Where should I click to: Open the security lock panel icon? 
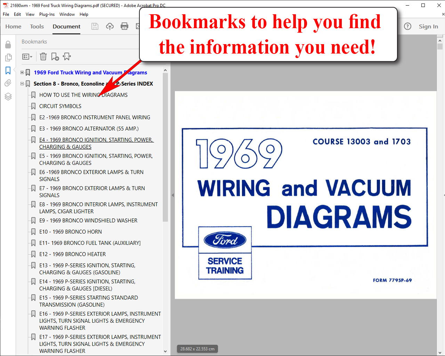(x=8, y=44)
